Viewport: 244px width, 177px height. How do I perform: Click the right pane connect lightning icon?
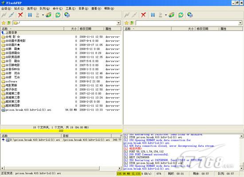[127, 15]
